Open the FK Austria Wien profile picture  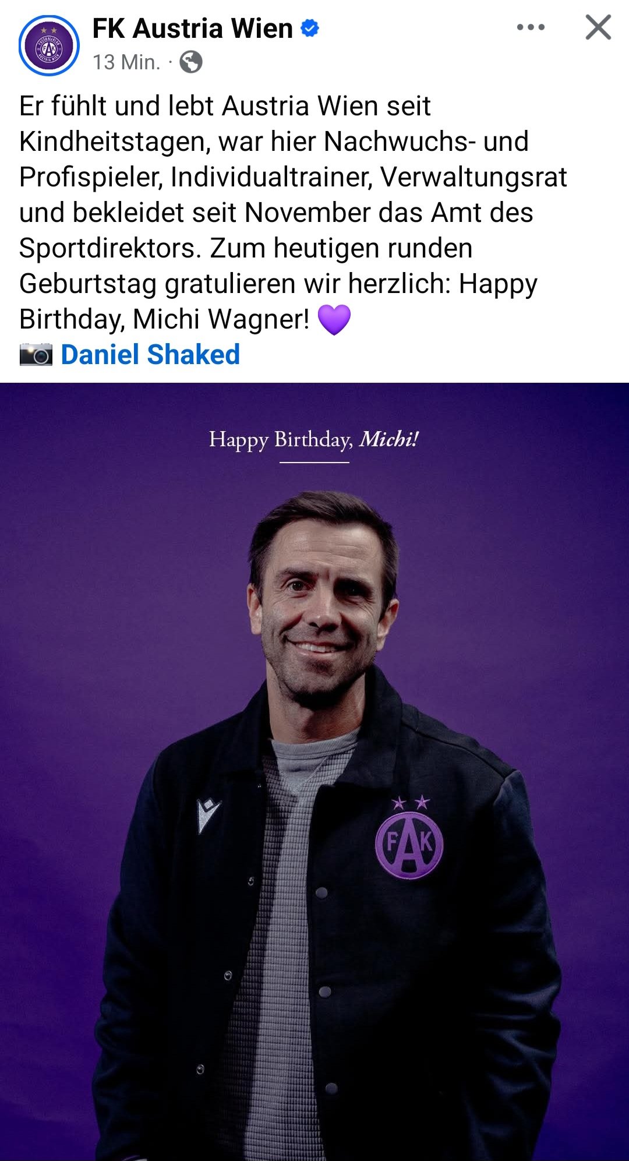click(x=49, y=45)
